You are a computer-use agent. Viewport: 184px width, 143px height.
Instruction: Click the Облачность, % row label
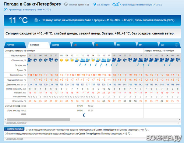(x=19, y=60)
